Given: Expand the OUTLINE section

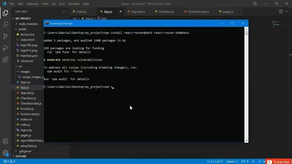Looking at the screenshot, I should [21, 156].
